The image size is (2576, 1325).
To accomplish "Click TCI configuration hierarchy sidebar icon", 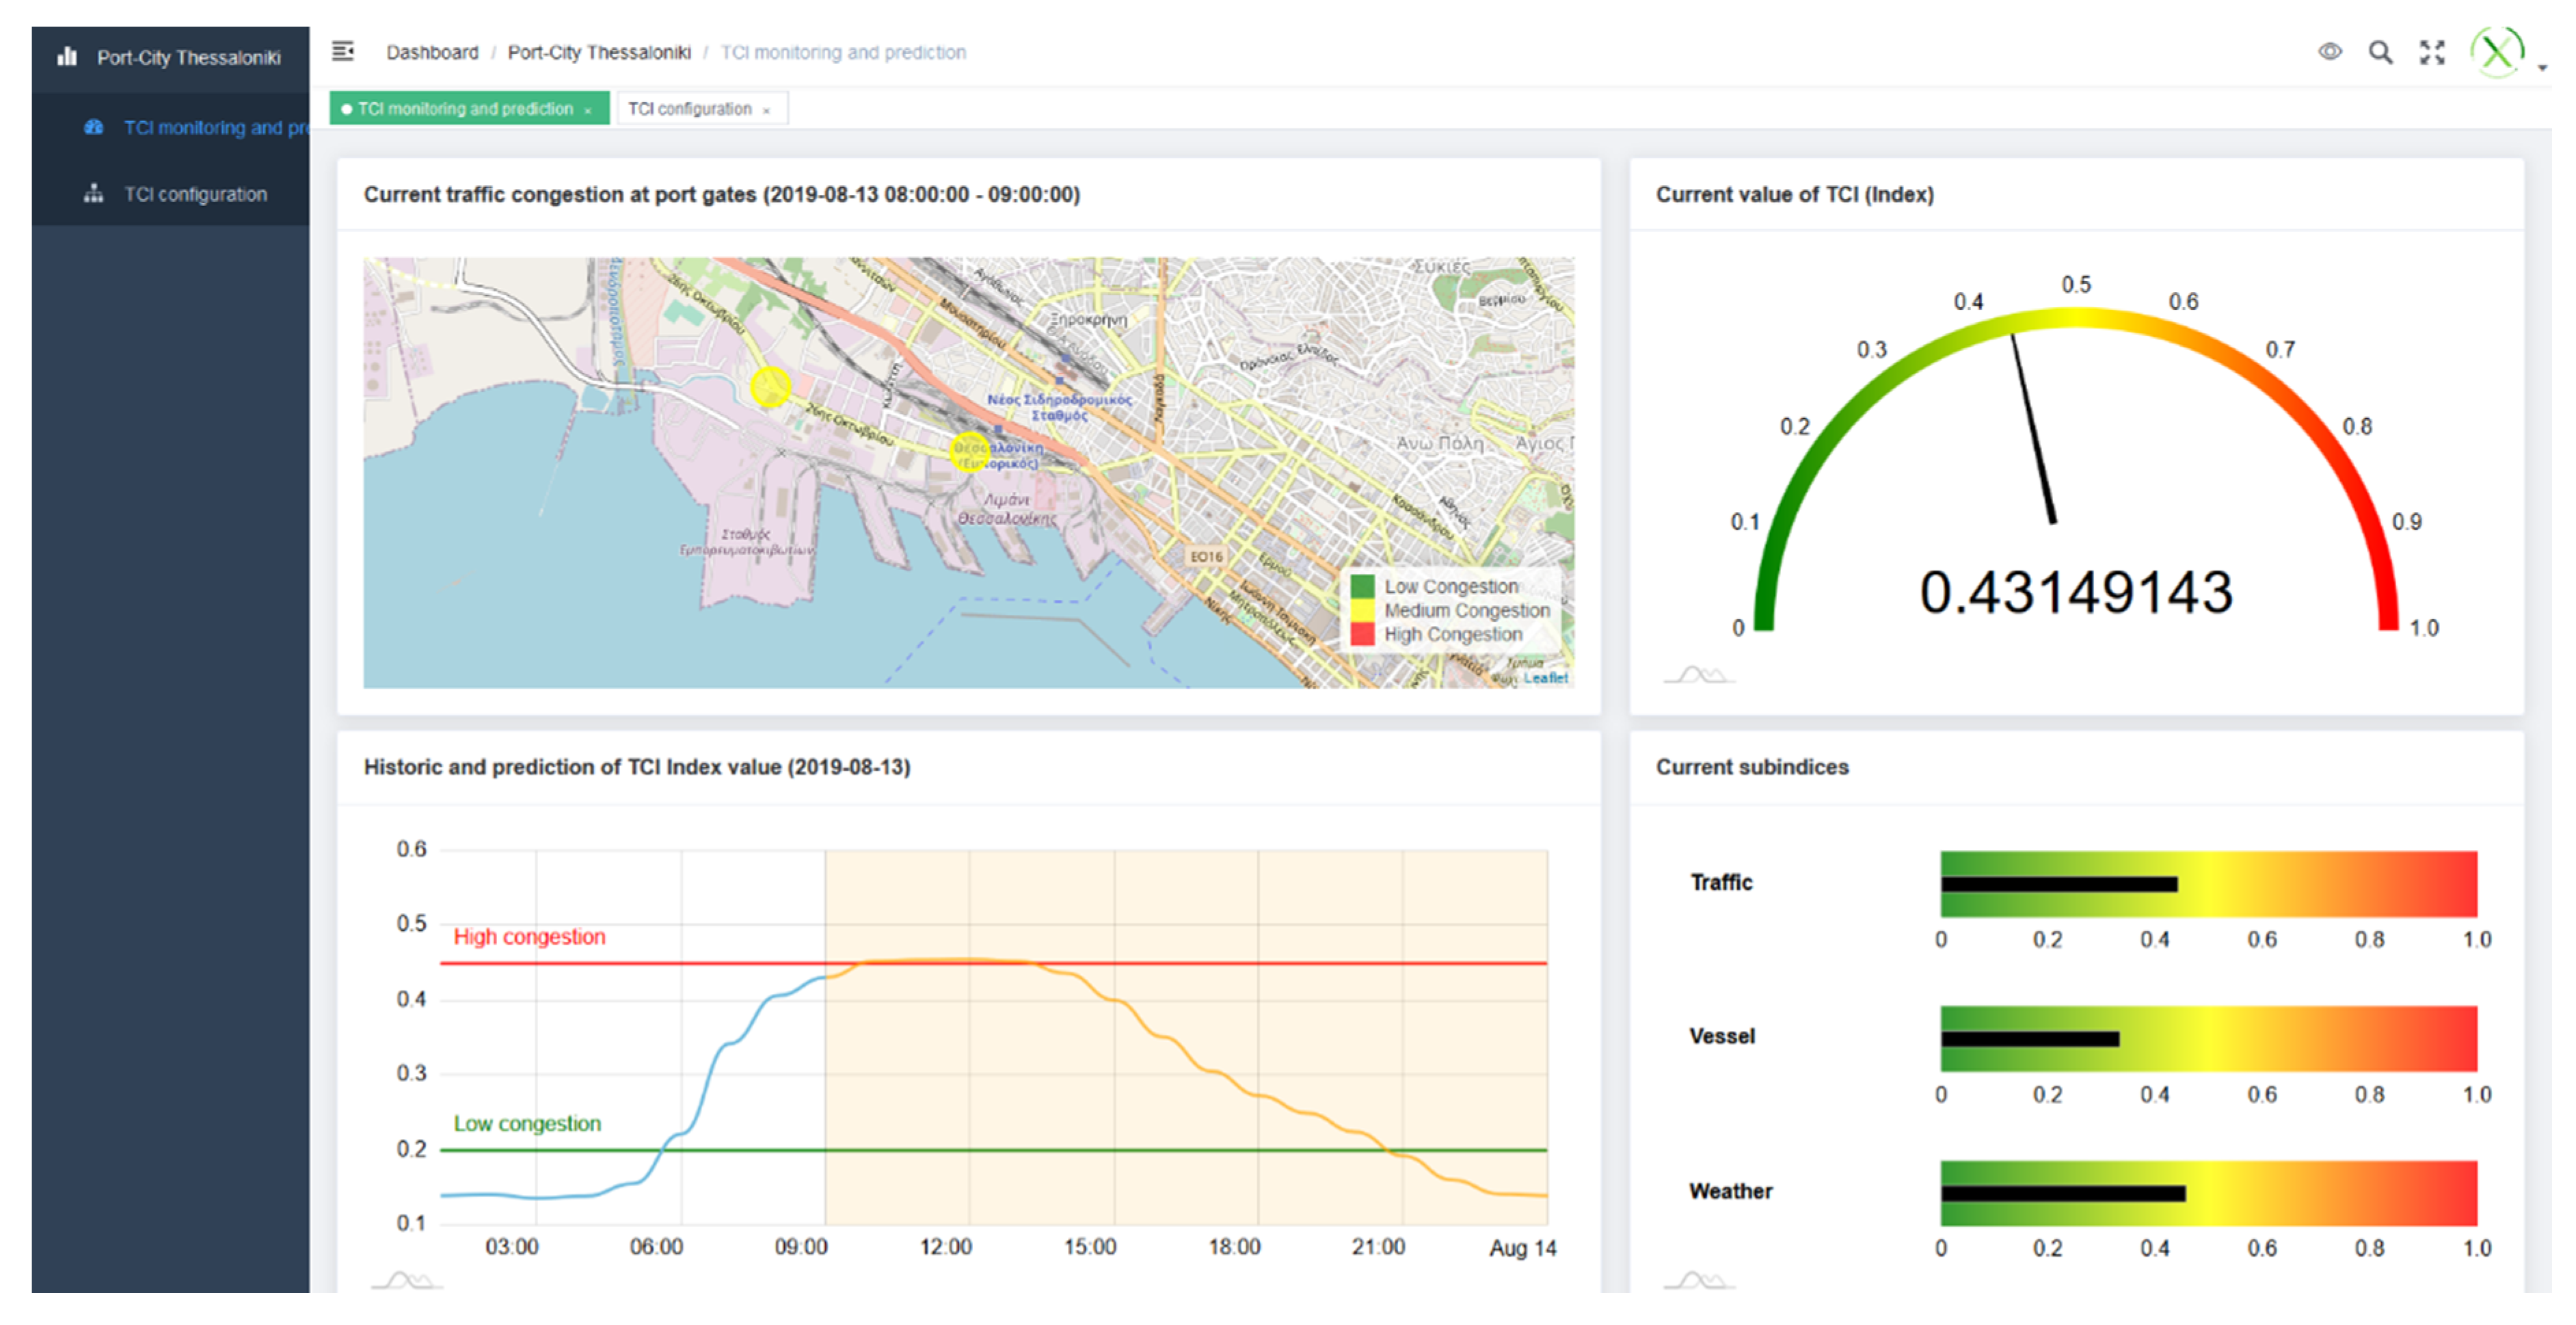I will pos(94,194).
